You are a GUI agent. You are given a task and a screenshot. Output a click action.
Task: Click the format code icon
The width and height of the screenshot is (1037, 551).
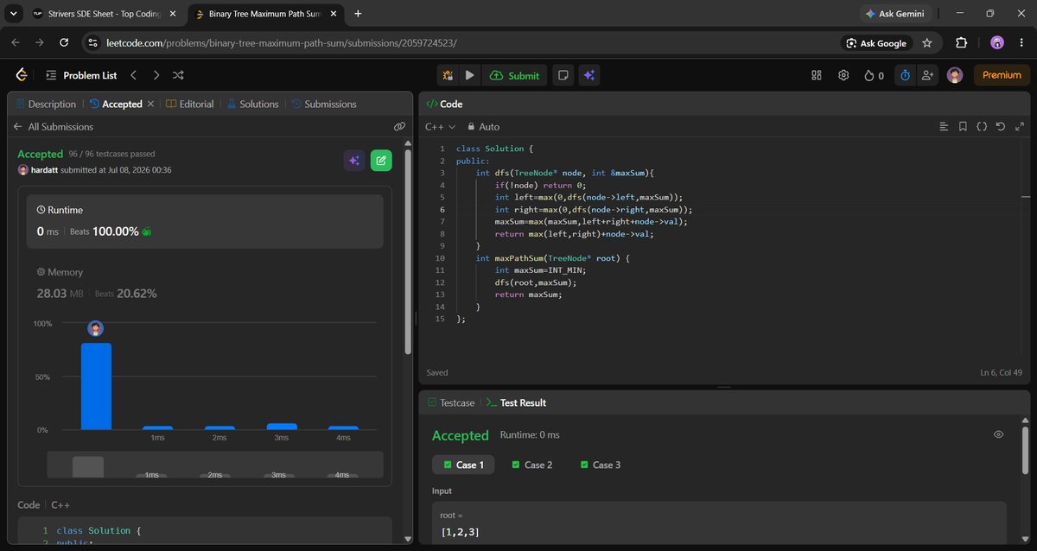pos(944,127)
